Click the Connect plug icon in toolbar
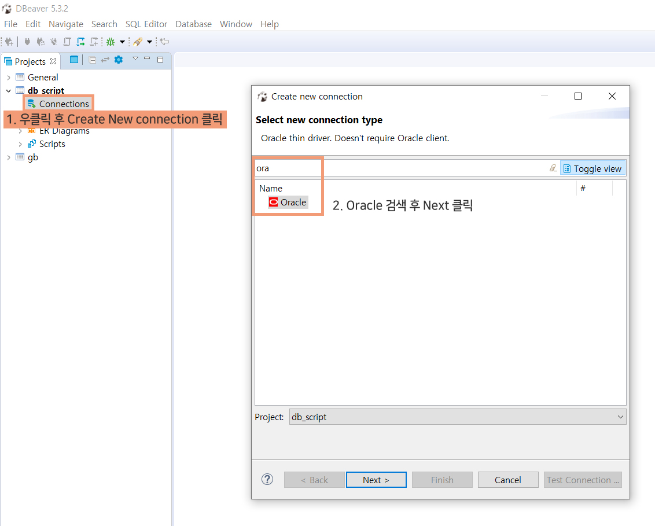This screenshot has width=655, height=526. (x=27, y=41)
